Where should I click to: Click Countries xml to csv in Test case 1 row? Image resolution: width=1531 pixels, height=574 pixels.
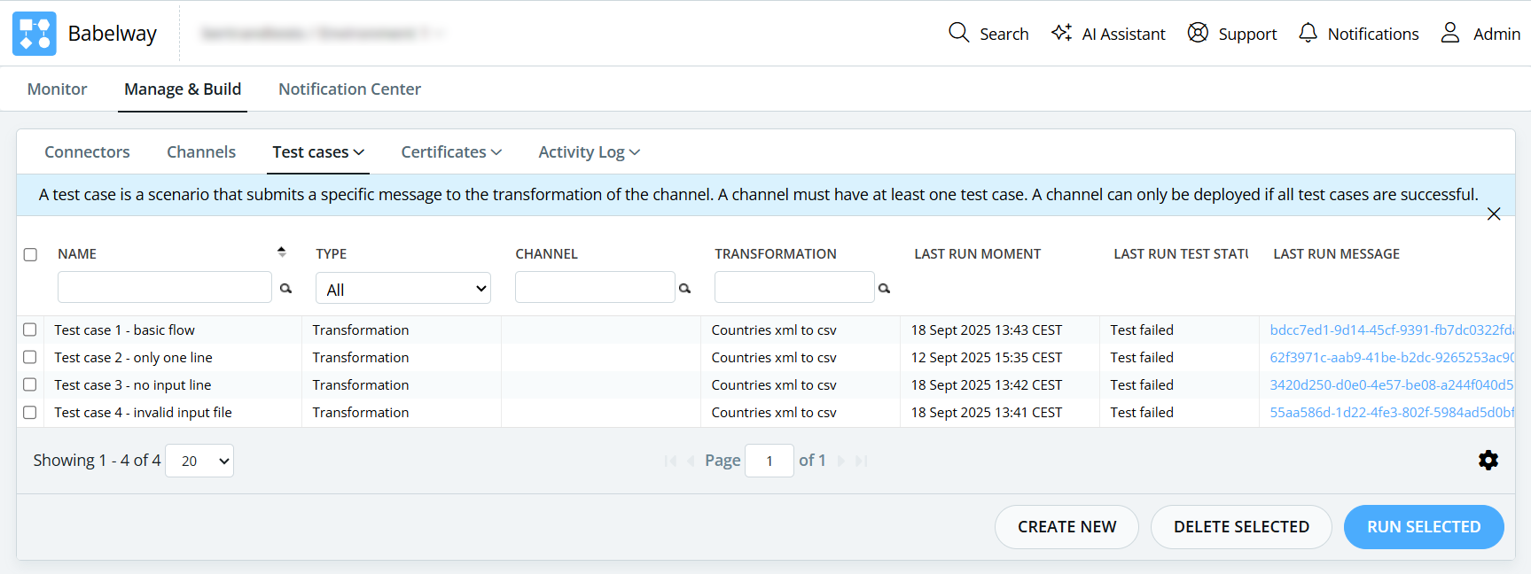(x=774, y=330)
